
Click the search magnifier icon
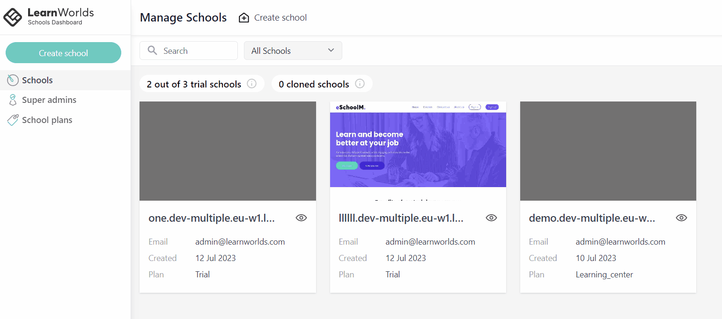[x=152, y=50]
